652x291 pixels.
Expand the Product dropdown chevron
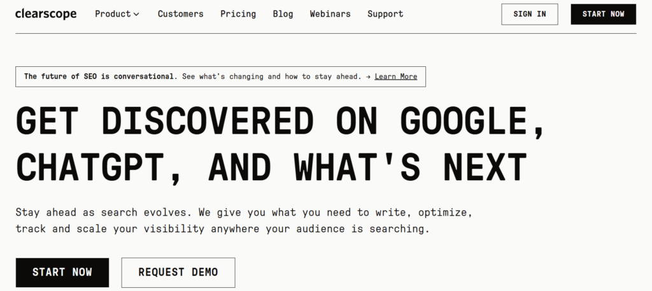coord(136,14)
